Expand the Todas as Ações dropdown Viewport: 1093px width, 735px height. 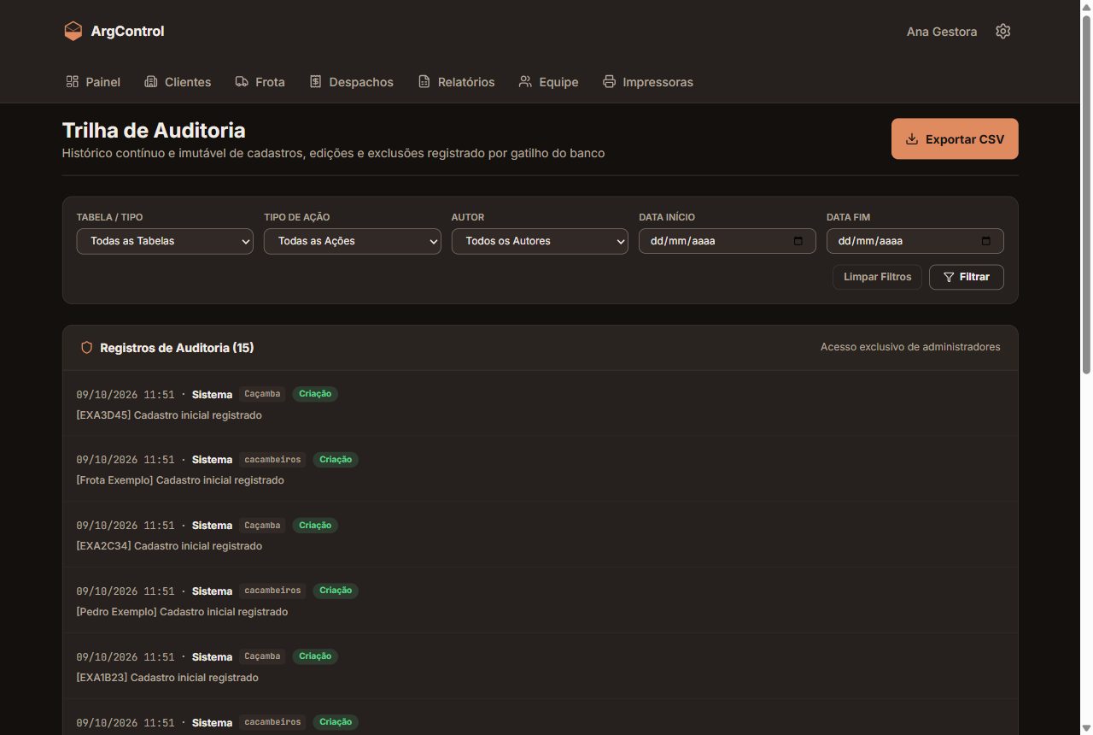point(353,241)
